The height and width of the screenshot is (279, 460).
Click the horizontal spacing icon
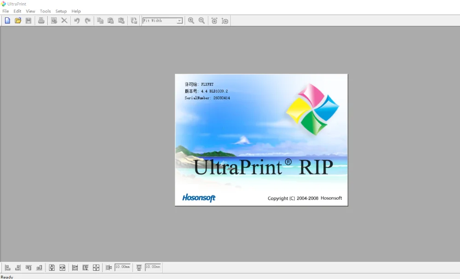pyautogui.click(x=109, y=268)
